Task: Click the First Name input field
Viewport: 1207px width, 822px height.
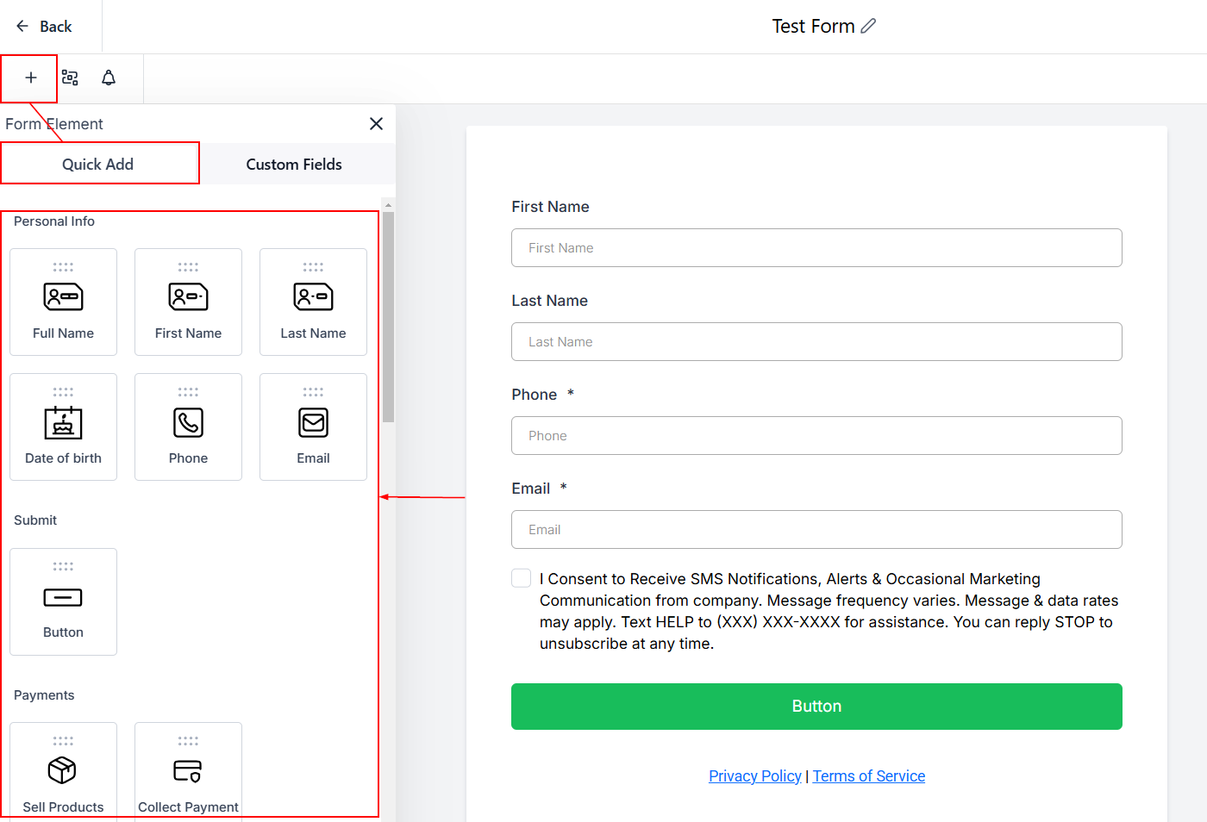Action: pyautogui.click(x=816, y=248)
